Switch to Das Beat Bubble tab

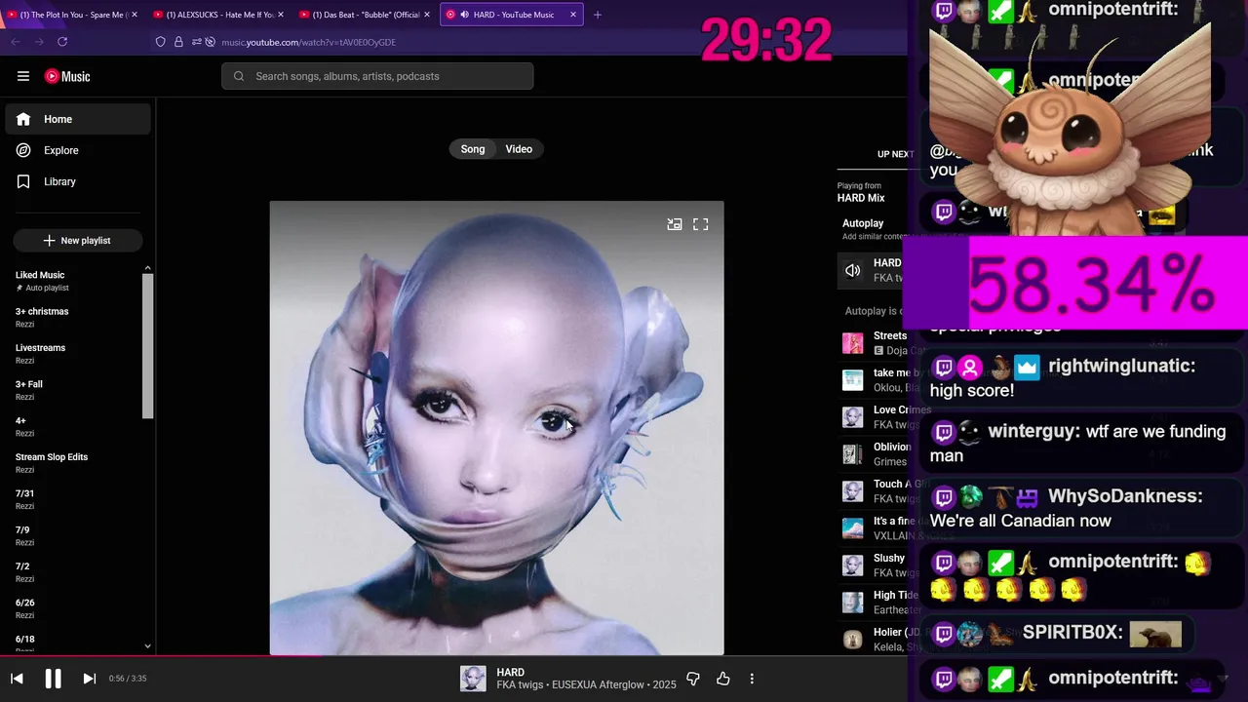coord(365,15)
